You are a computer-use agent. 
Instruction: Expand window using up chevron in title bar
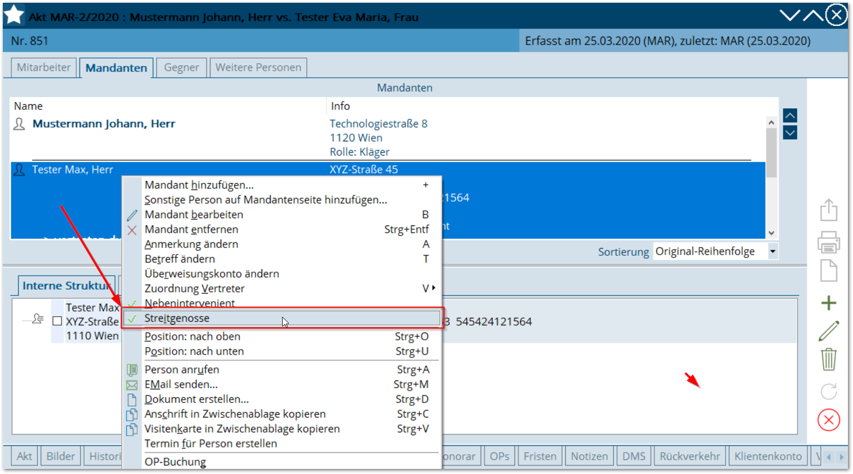pyautogui.click(x=813, y=15)
